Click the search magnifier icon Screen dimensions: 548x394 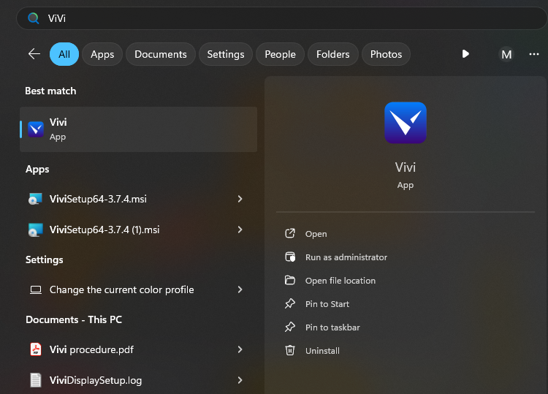point(33,18)
